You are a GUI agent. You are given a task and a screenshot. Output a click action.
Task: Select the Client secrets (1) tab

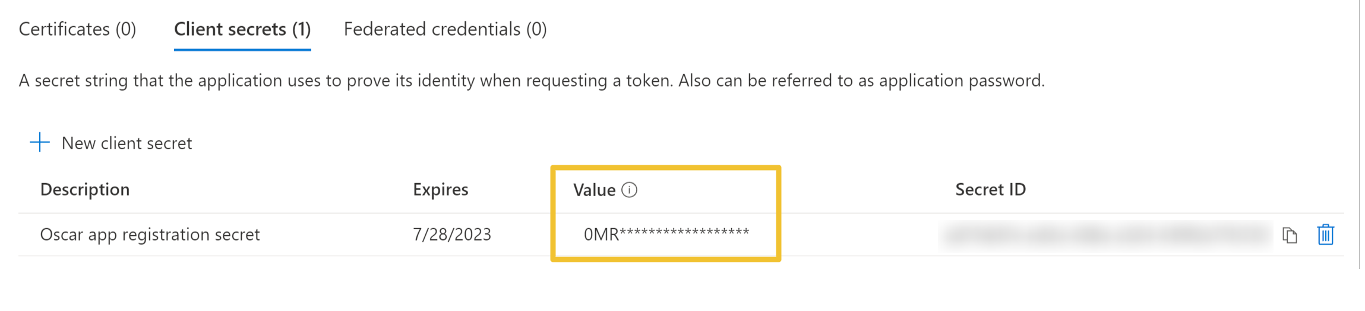pyautogui.click(x=242, y=29)
